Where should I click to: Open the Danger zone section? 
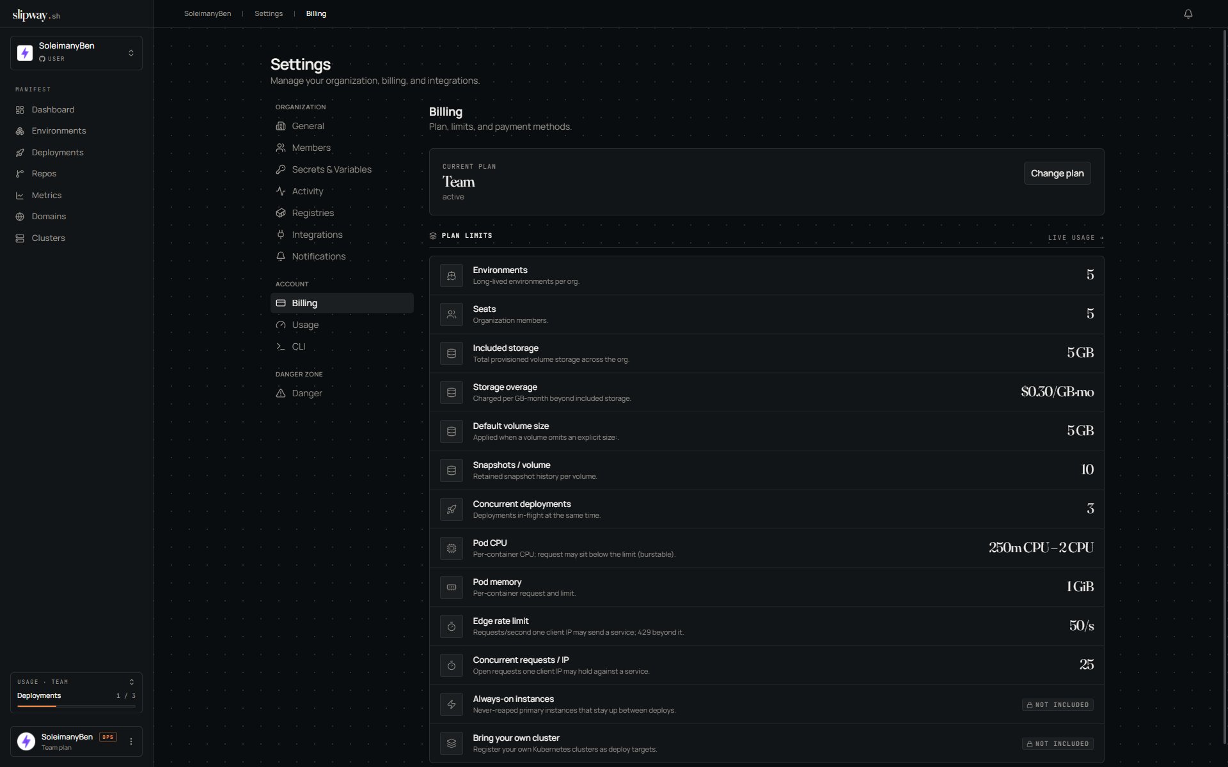pyautogui.click(x=342, y=394)
